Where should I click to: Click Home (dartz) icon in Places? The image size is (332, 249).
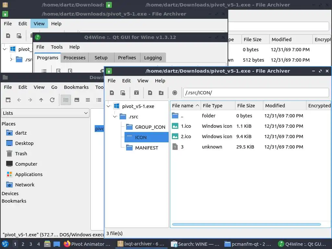point(9,133)
